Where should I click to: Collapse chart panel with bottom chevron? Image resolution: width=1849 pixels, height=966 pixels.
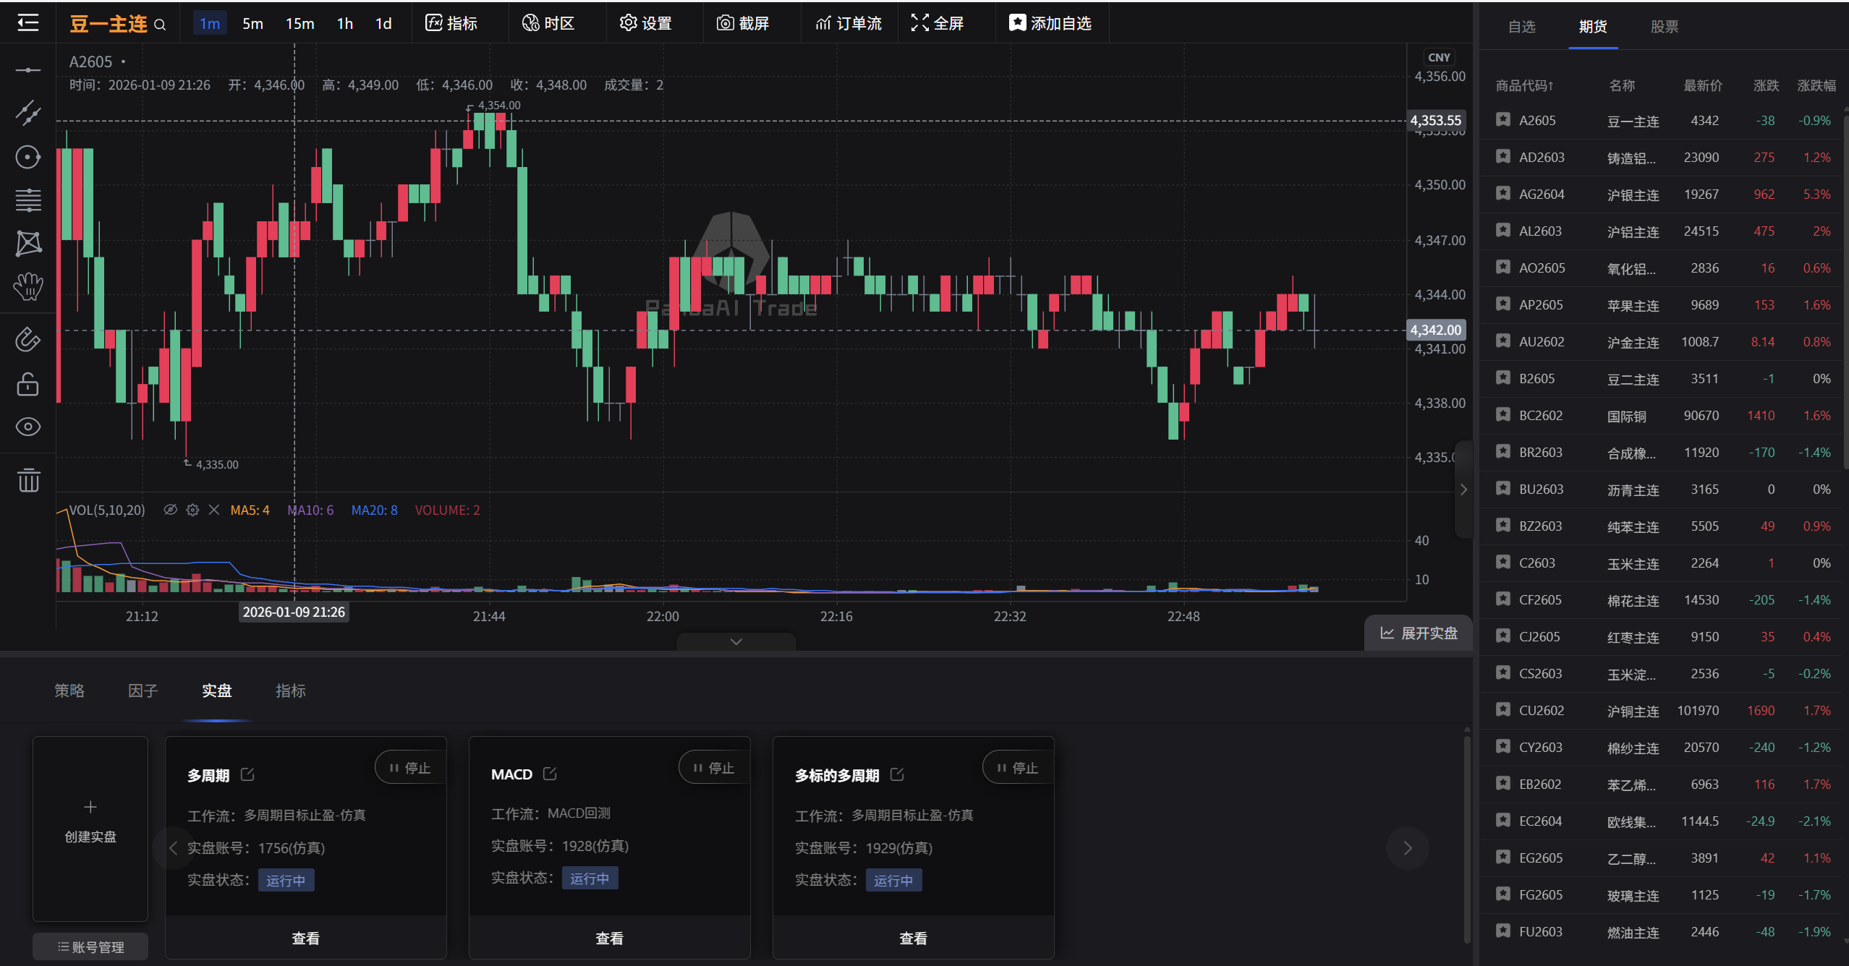[x=736, y=641]
